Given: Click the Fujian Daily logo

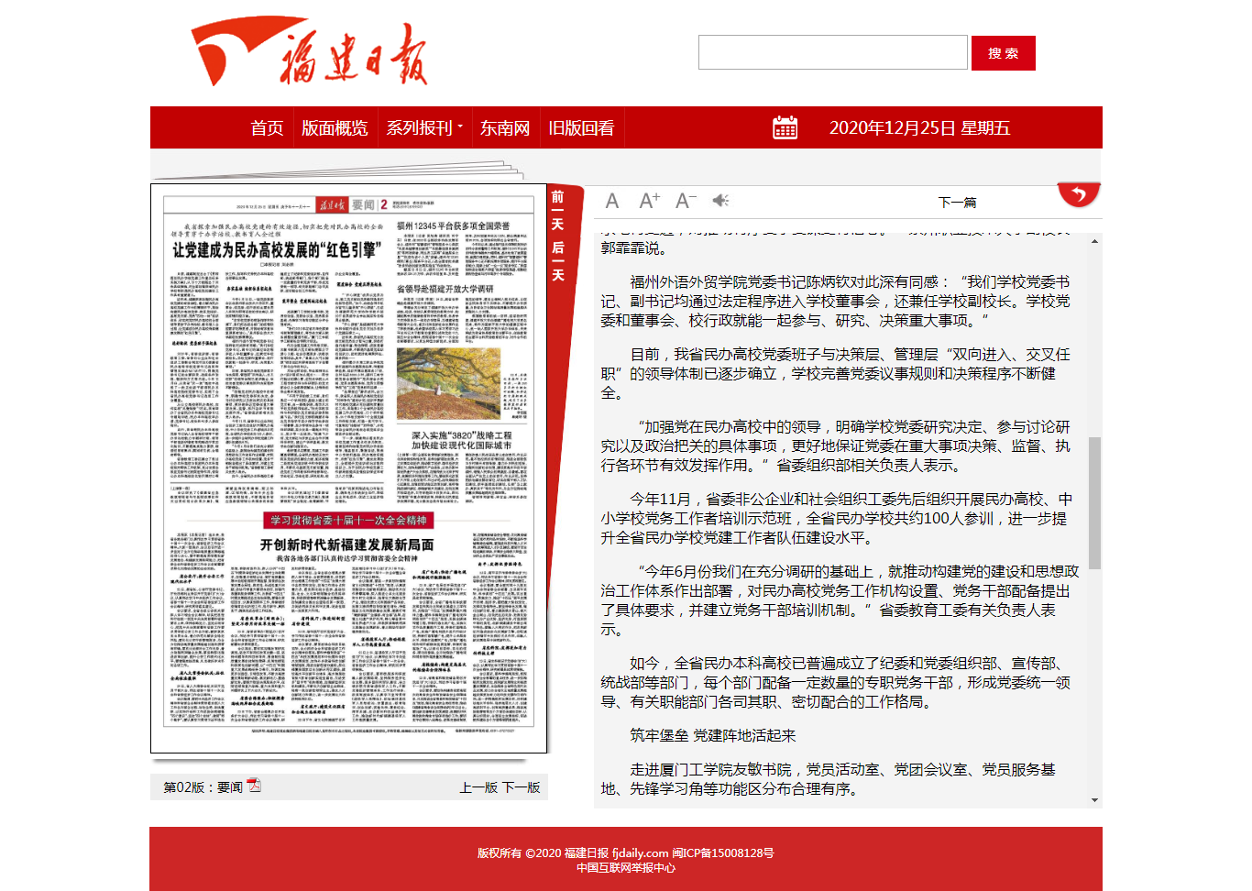Looking at the screenshot, I should click(310, 53).
